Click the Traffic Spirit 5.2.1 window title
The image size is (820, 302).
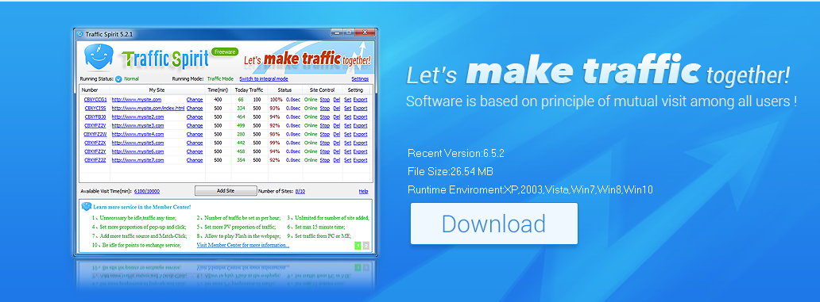110,34
